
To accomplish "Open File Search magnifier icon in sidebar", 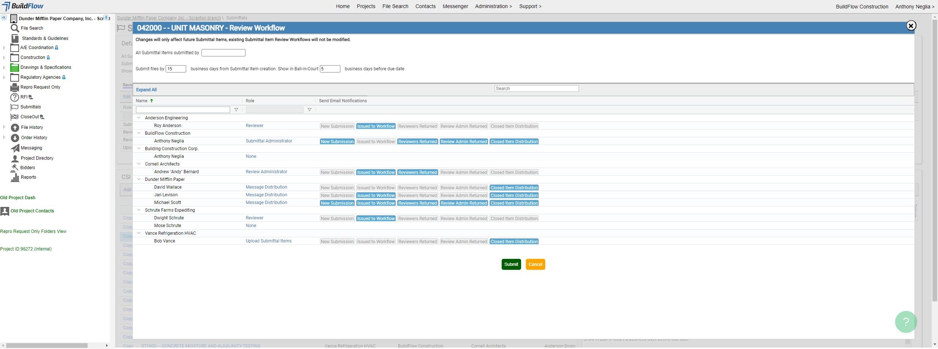I will (15, 28).
